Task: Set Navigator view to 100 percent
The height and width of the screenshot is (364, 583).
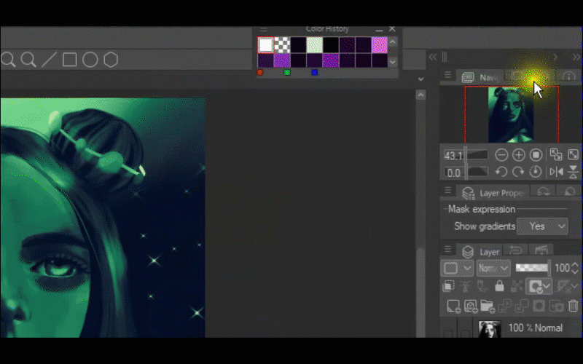Action: click(536, 155)
